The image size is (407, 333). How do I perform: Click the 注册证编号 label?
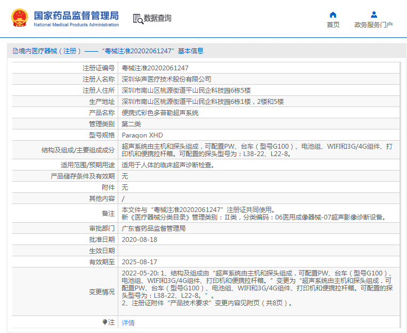pos(99,68)
